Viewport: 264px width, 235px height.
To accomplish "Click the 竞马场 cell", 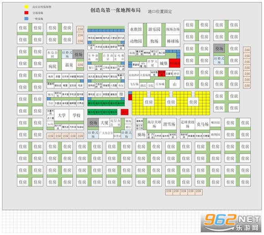I will (203, 124).
